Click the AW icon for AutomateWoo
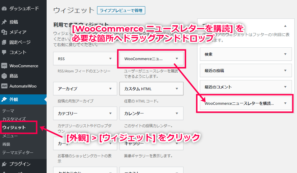The height and width of the screenshot is (173, 297). pos(4,86)
